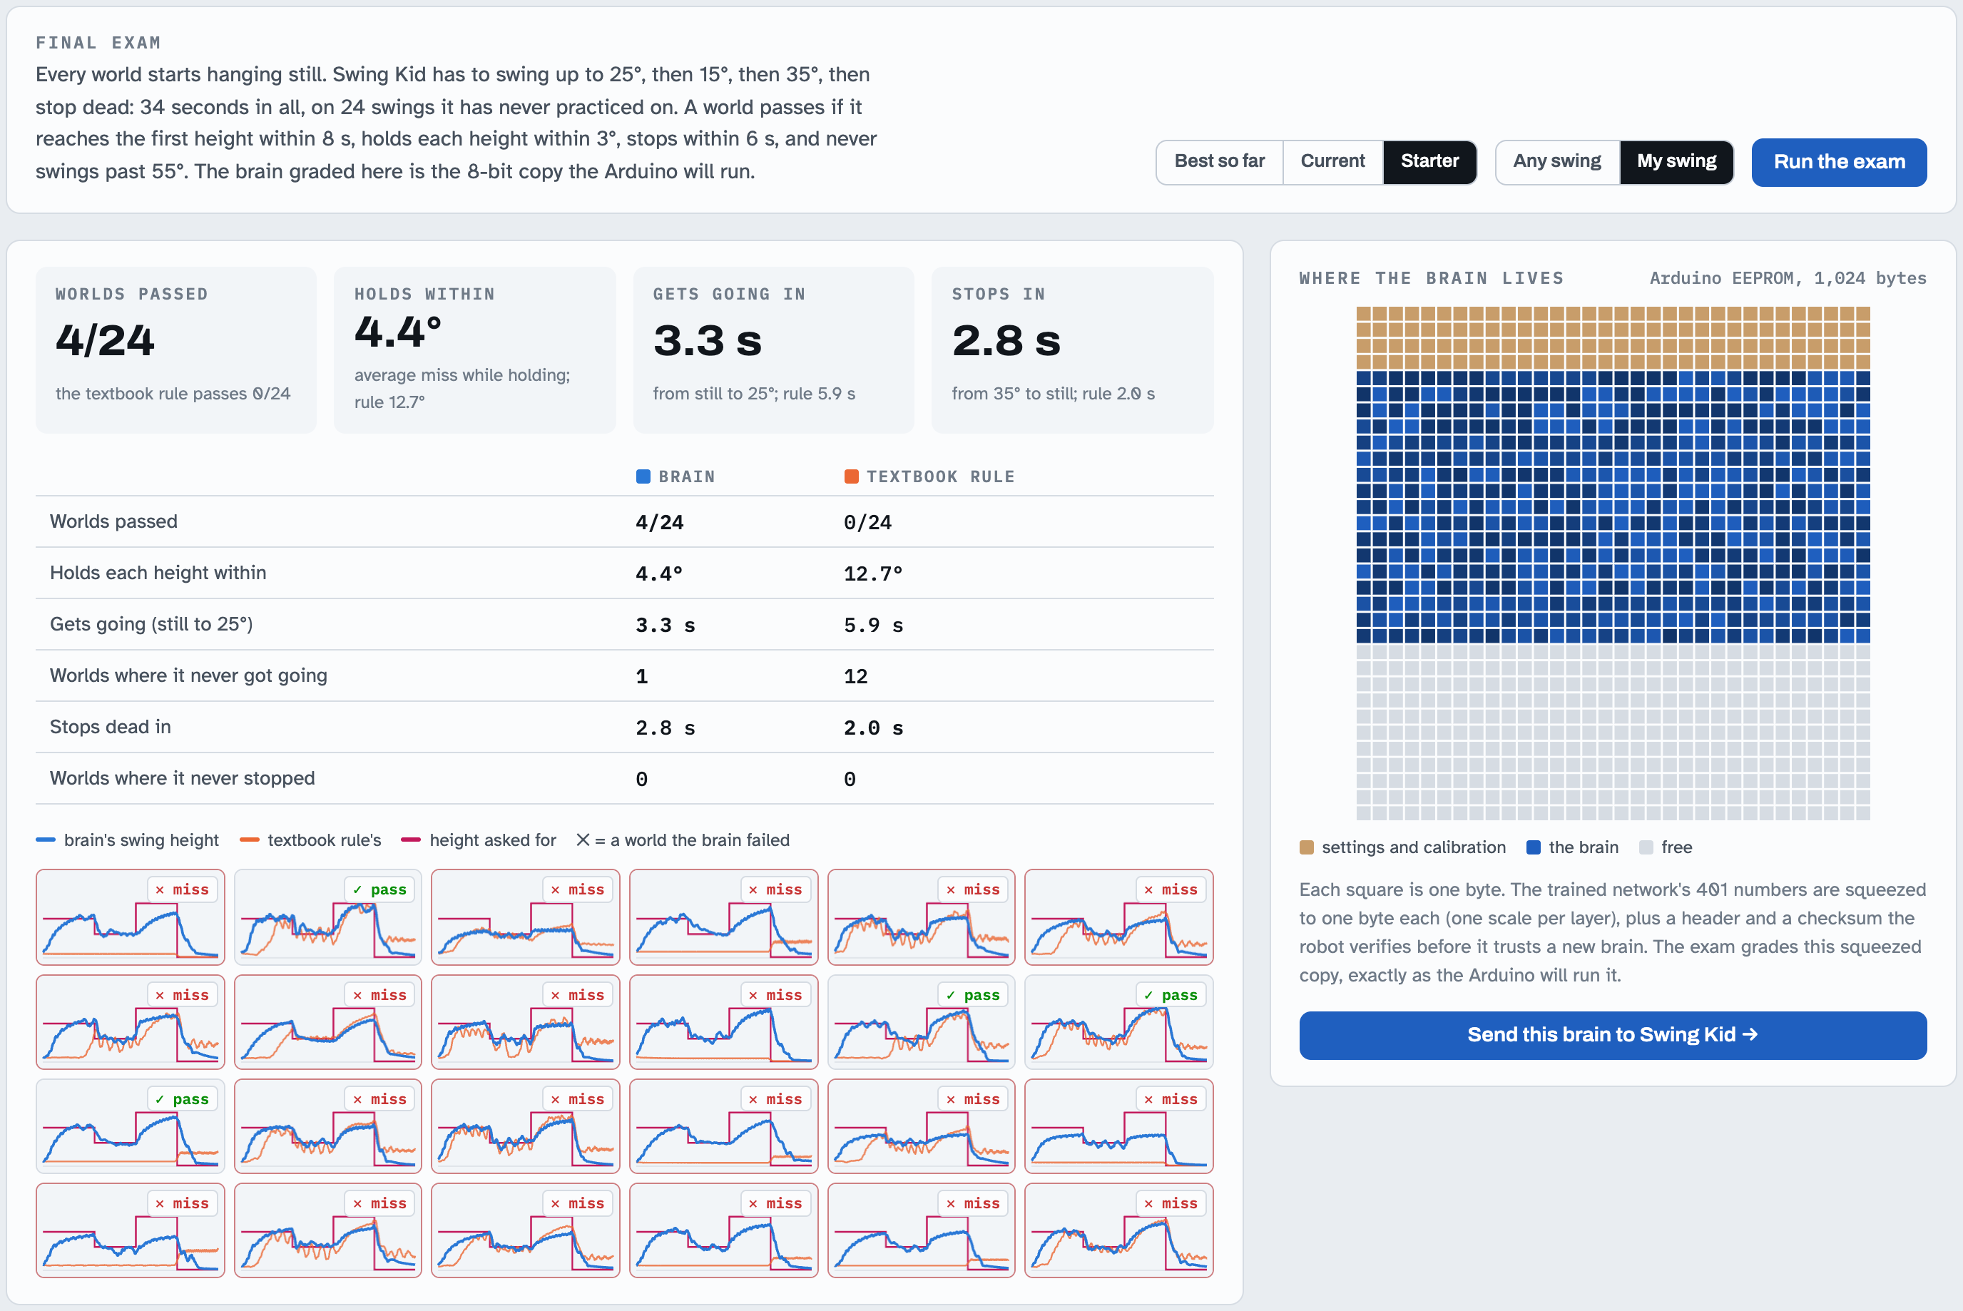1963x1311 pixels.
Task: Click the EEPROM byte grid map
Action: (x=1613, y=563)
